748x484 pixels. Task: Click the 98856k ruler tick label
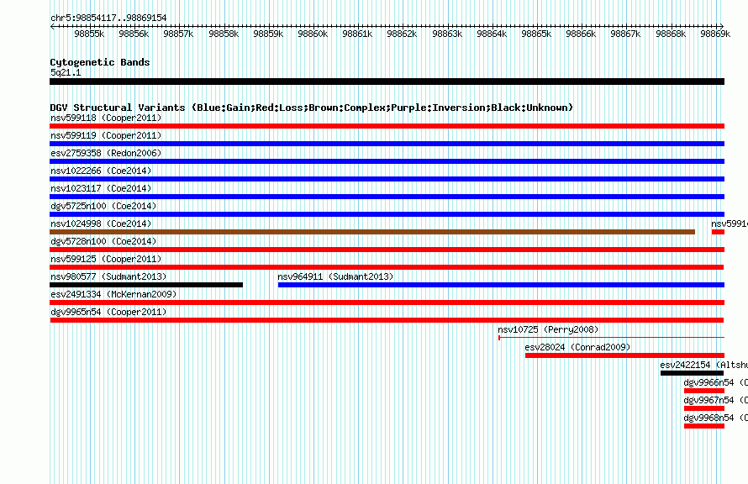(134, 34)
